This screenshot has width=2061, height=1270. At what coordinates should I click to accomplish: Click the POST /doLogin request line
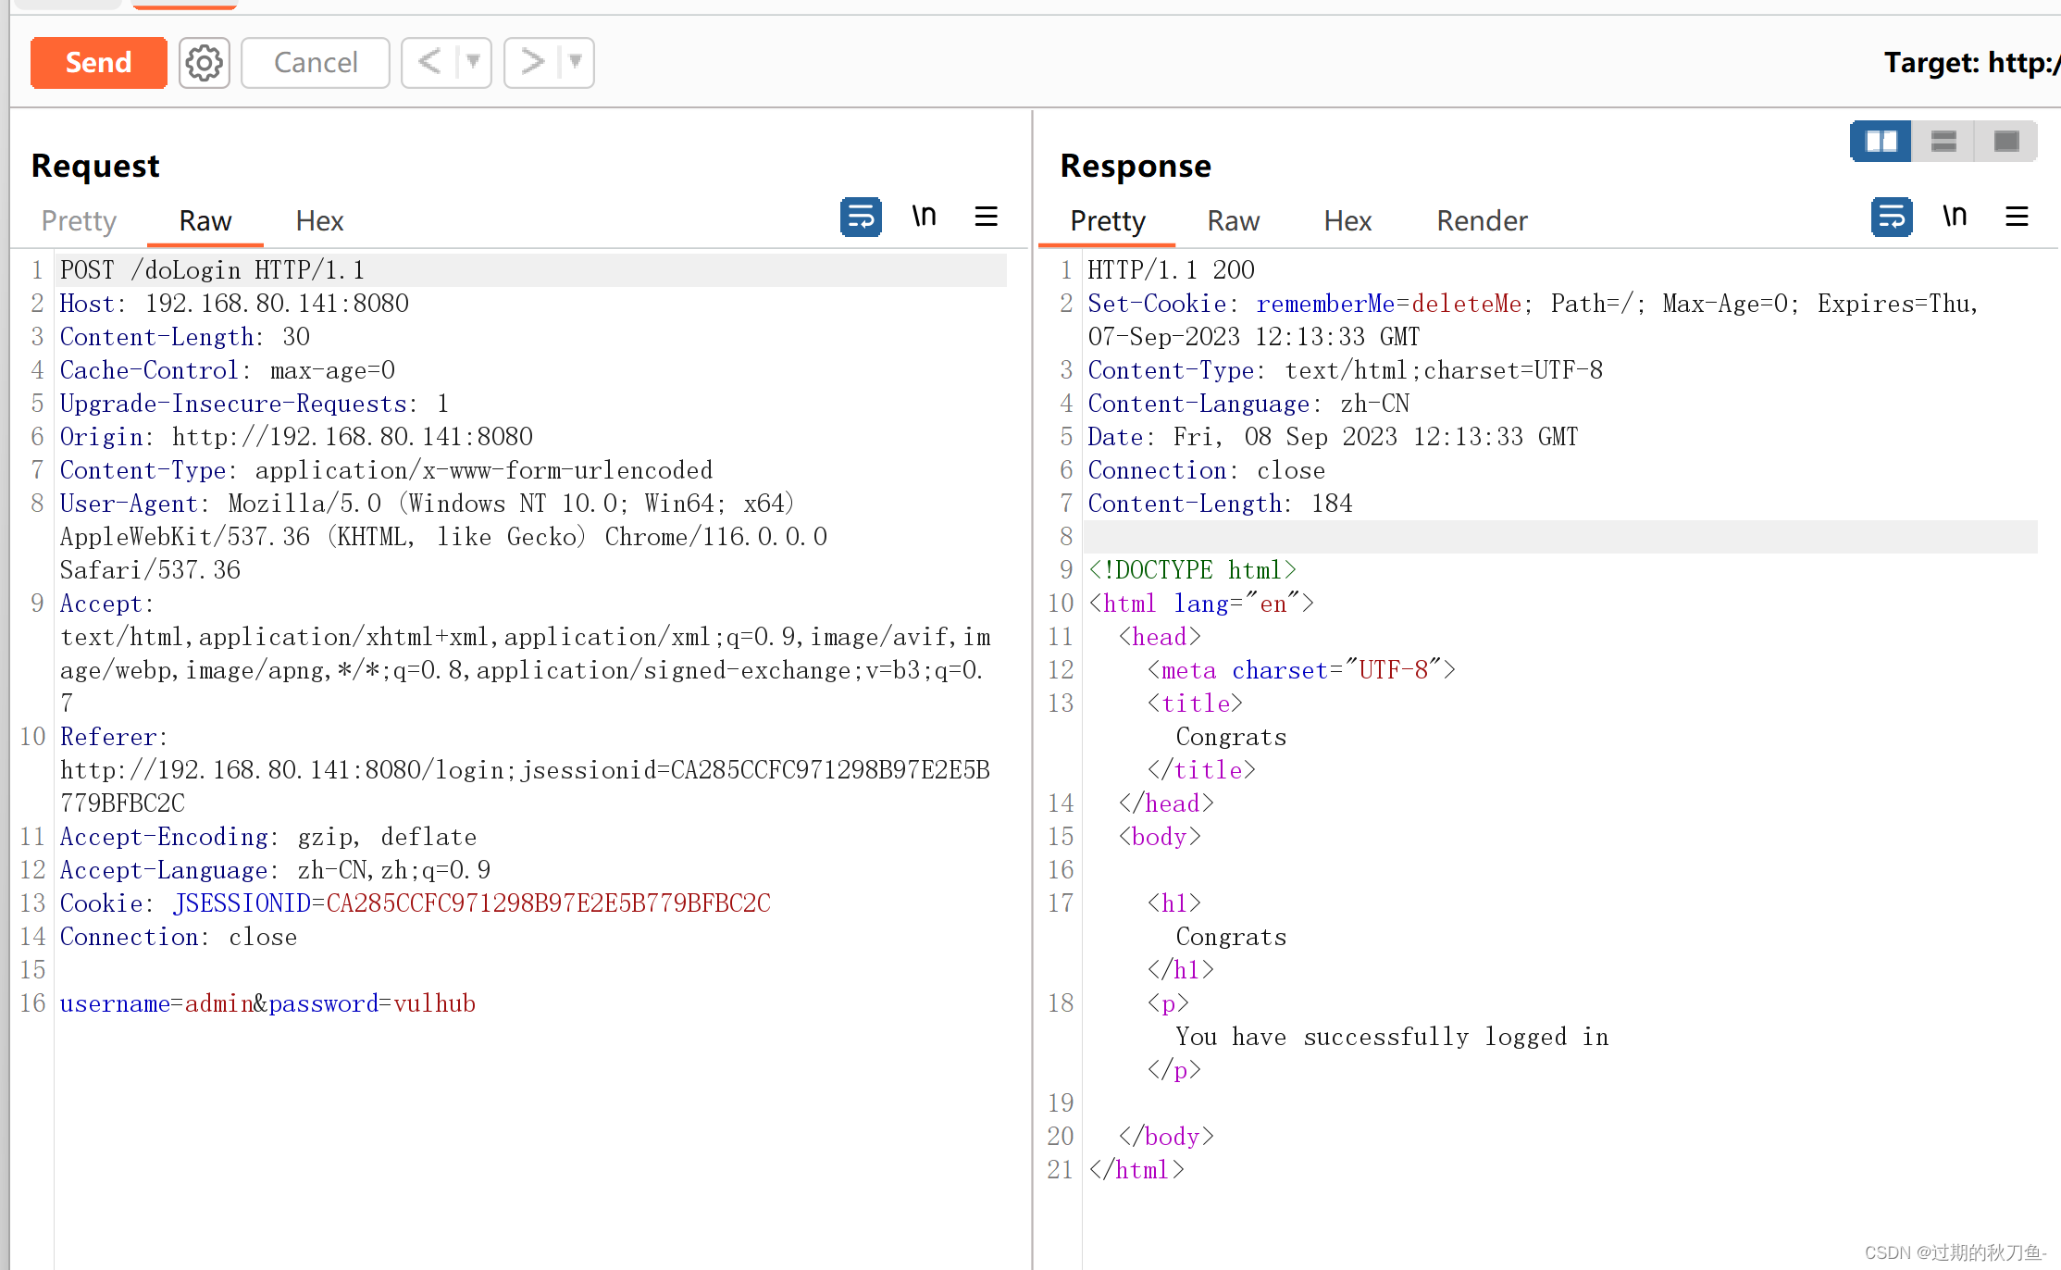tap(213, 270)
